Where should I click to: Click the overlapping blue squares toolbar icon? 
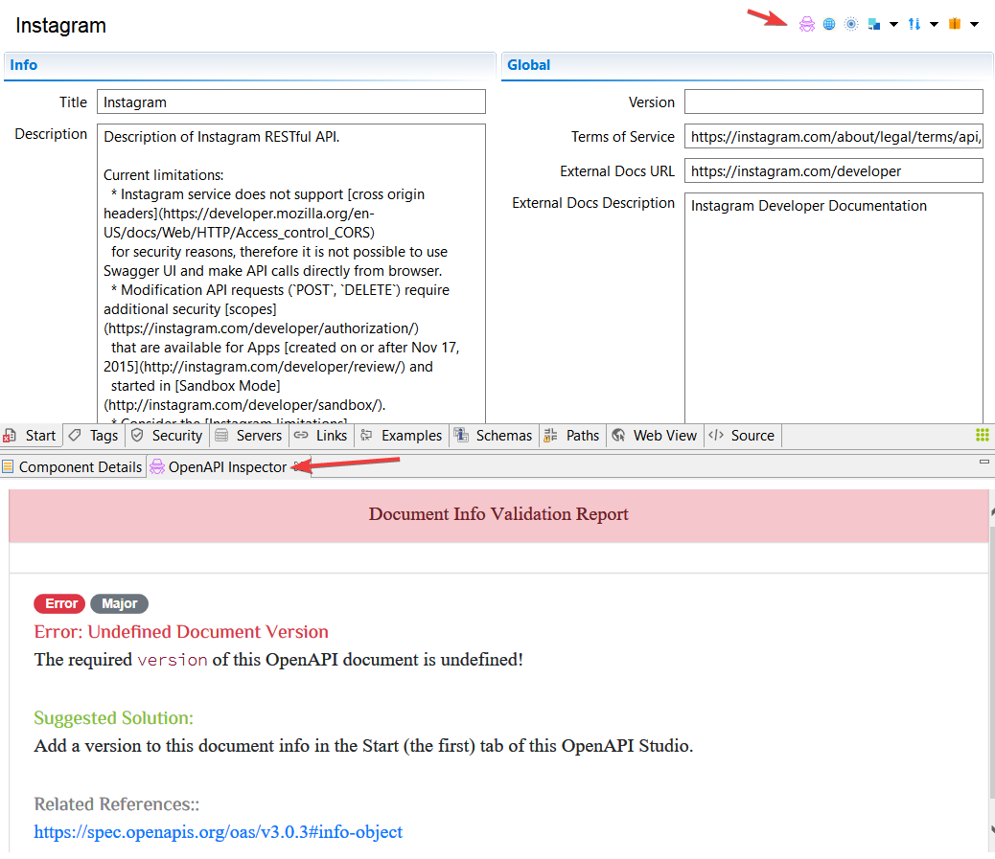tap(874, 24)
